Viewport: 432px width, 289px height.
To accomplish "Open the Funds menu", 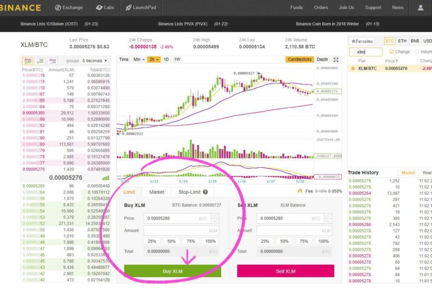I will pyautogui.click(x=296, y=8).
